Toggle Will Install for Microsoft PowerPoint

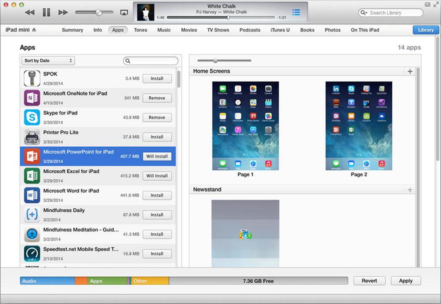tap(157, 156)
